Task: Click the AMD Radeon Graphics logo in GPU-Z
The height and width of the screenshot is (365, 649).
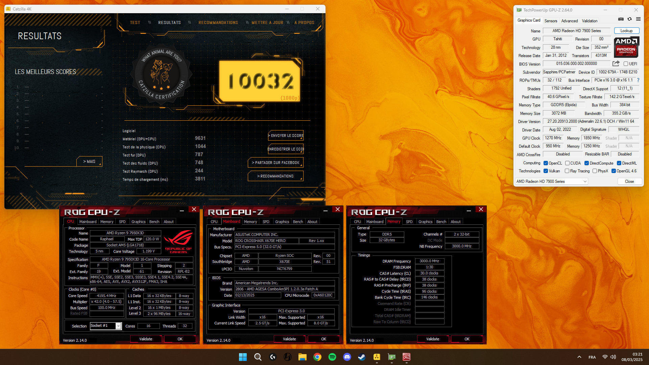Action: 626,47
